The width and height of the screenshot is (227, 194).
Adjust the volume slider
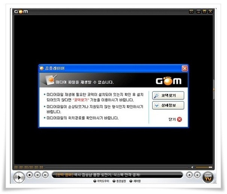[204, 167]
